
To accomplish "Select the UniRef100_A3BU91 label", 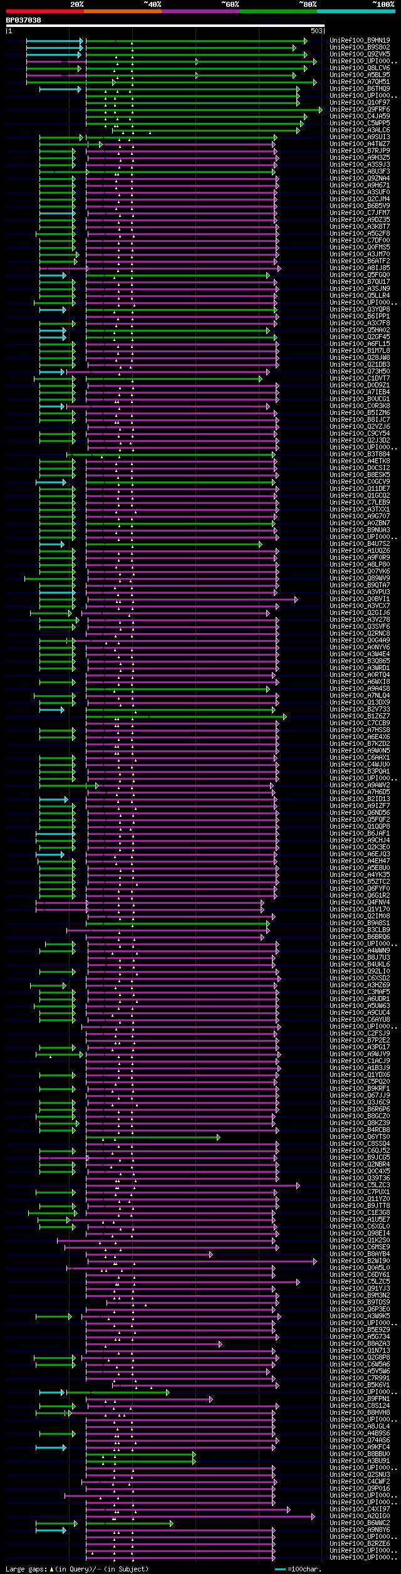I will (360, 1461).
